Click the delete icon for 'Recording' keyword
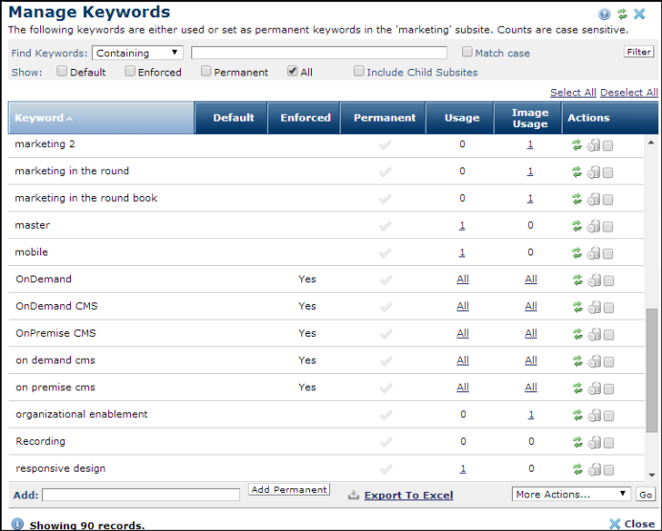This screenshot has width=662, height=531. click(x=593, y=442)
